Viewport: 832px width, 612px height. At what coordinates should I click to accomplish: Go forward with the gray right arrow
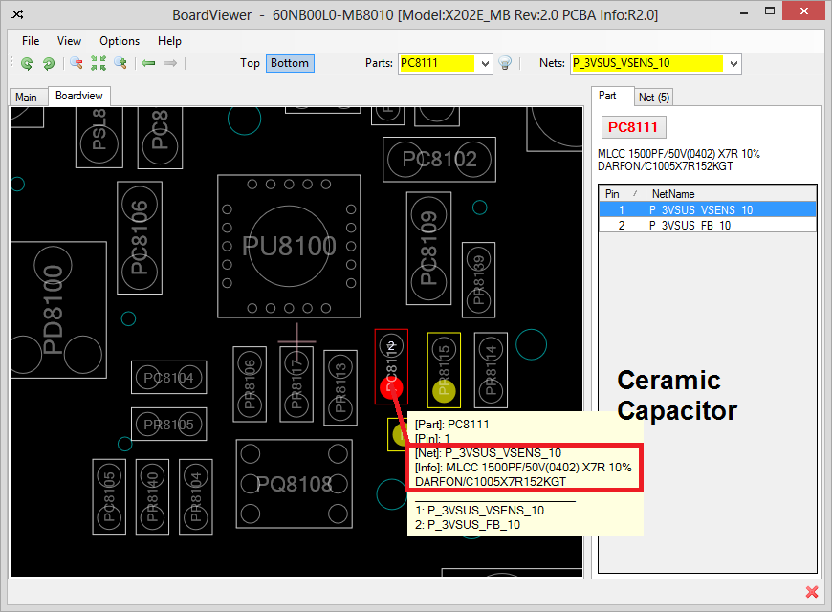tap(170, 64)
